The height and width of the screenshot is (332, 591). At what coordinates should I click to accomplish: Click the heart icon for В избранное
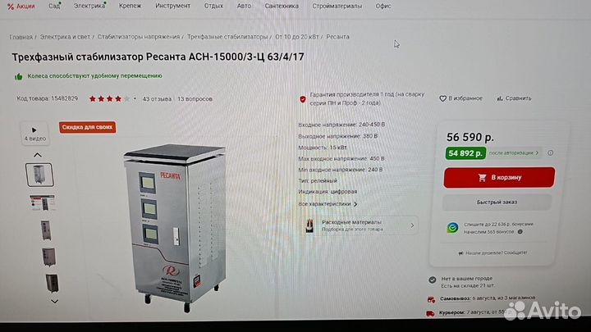point(442,98)
